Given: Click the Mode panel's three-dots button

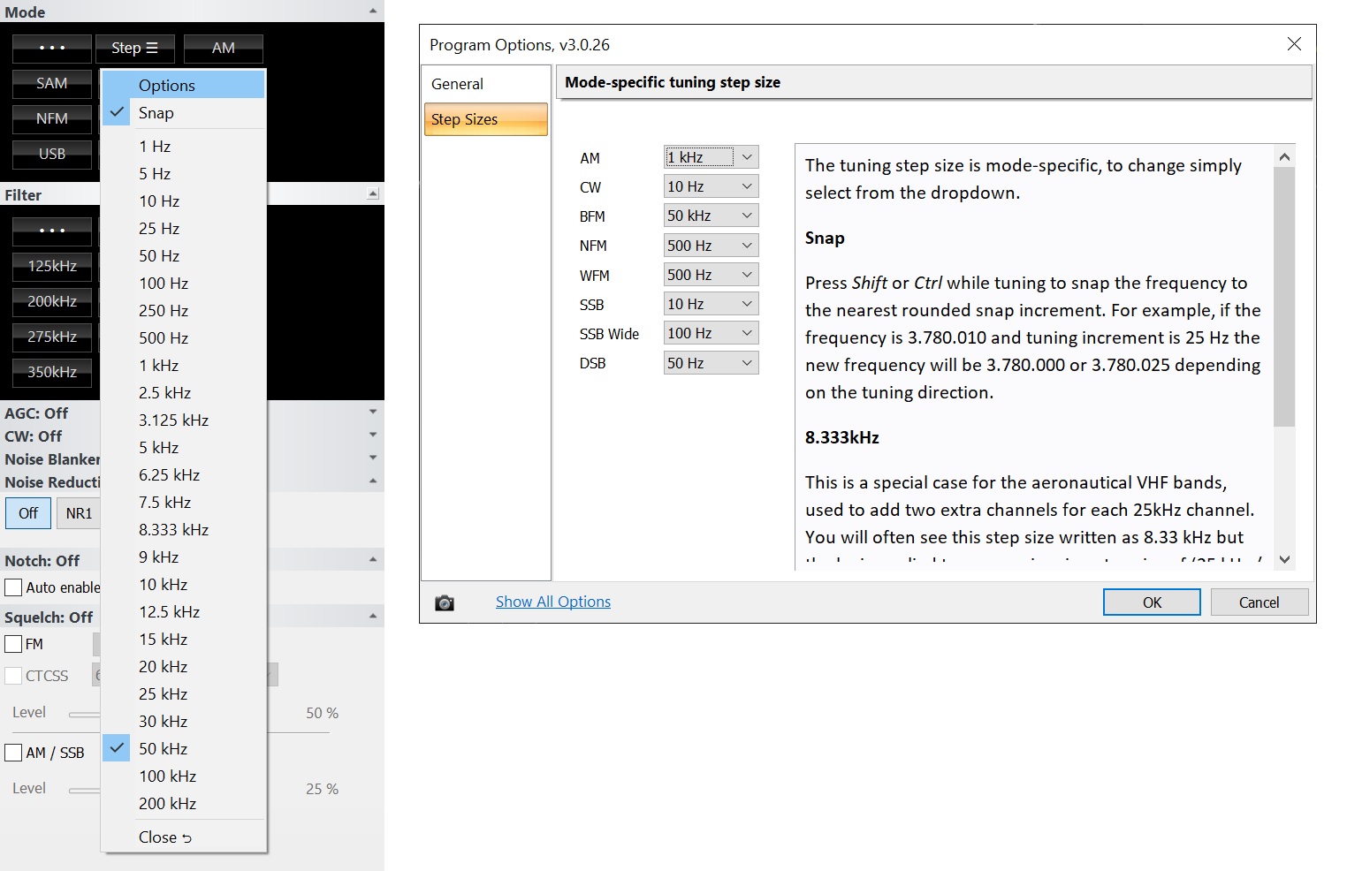Looking at the screenshot, I should 52,48.
